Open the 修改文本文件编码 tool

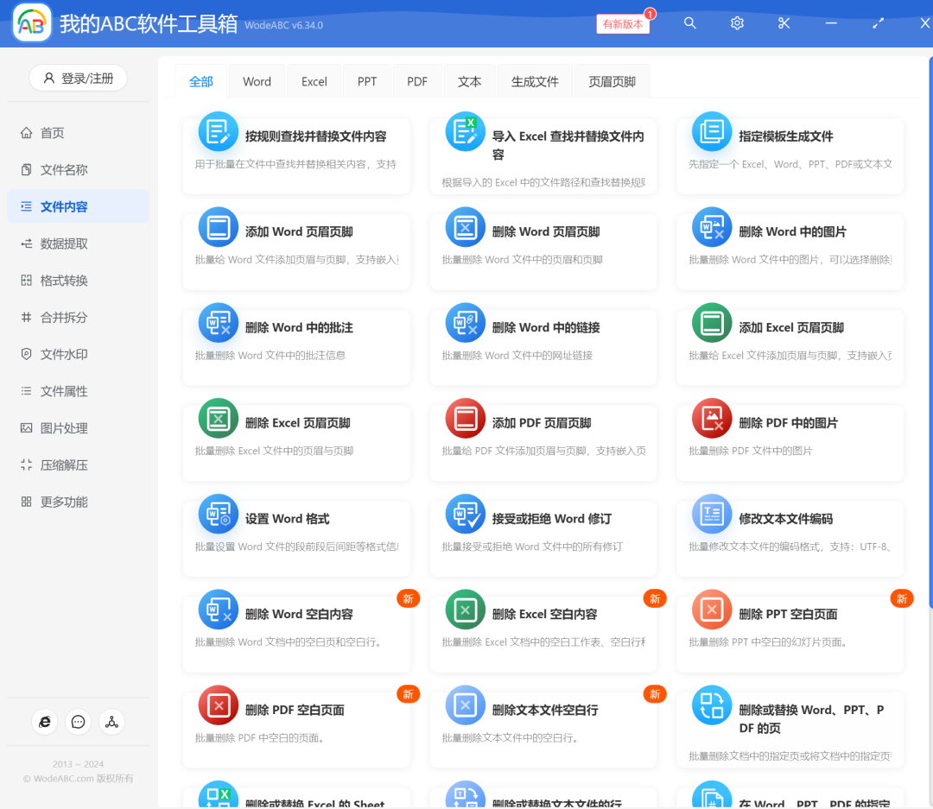tap(790, 530)
